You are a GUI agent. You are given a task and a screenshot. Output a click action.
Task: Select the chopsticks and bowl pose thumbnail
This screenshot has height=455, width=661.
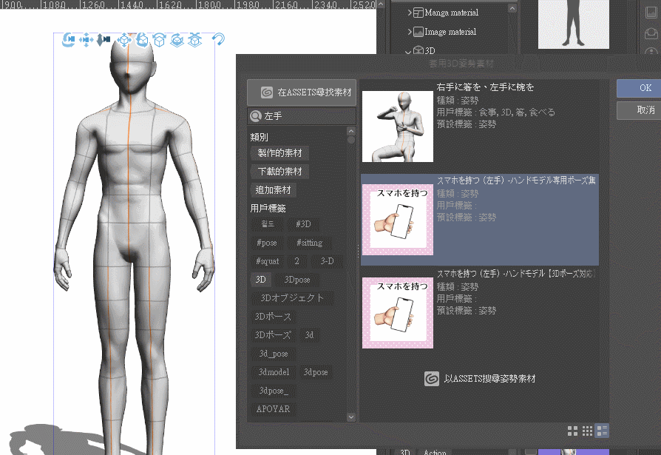pos(398,127)
